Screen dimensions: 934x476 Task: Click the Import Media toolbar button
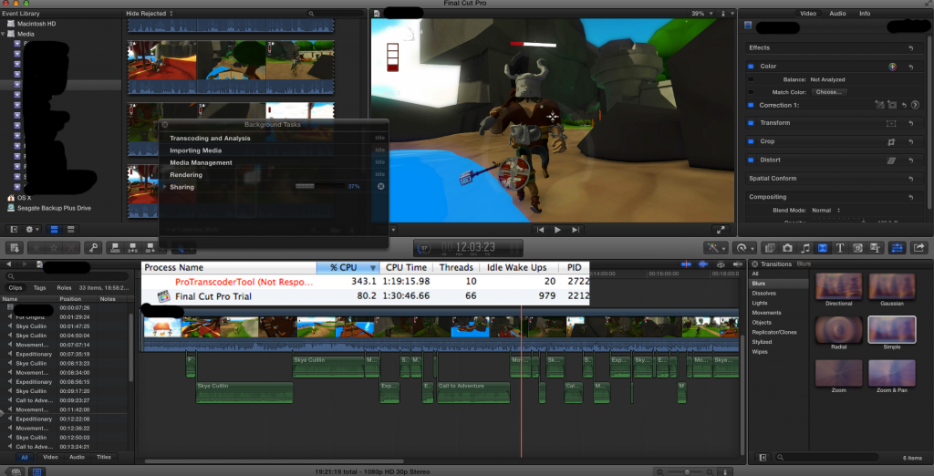16,247
